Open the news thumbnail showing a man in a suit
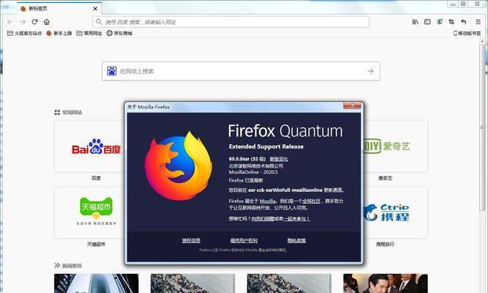Screen dimensions: 488x293 385,283
